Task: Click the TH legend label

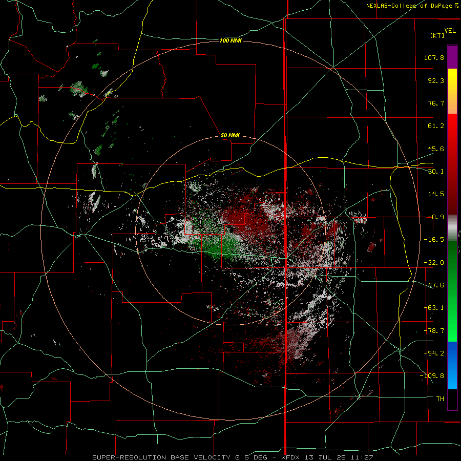Action: [440, 399]
